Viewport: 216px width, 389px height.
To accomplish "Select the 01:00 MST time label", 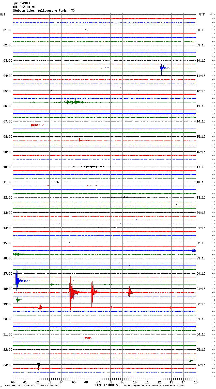I will [8, 30].
